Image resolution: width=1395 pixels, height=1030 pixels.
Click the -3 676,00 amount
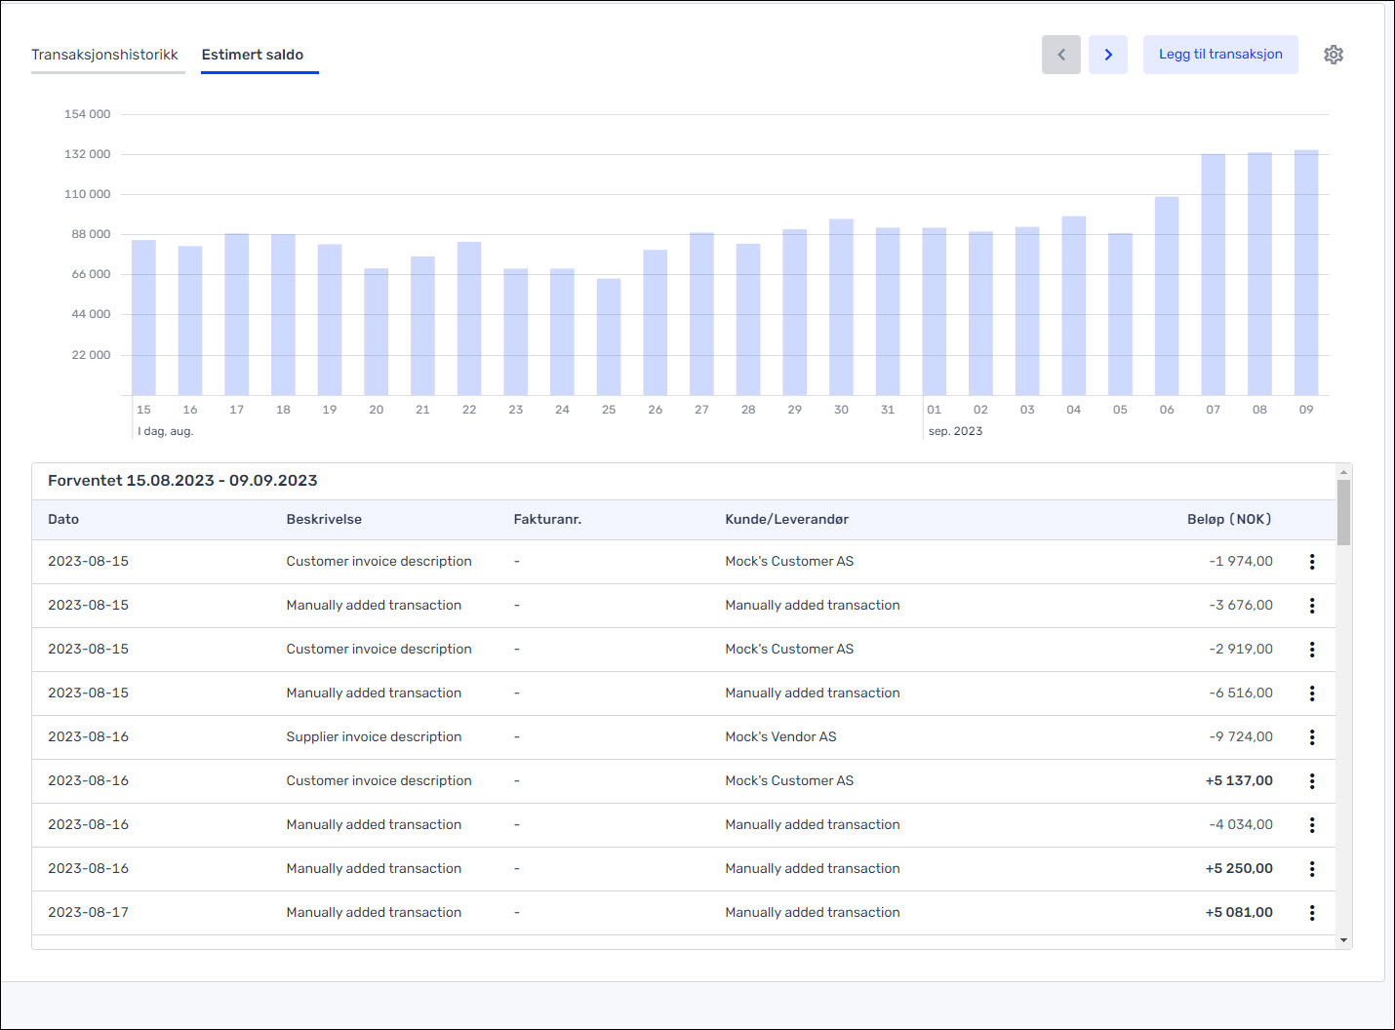(1241, 605)
